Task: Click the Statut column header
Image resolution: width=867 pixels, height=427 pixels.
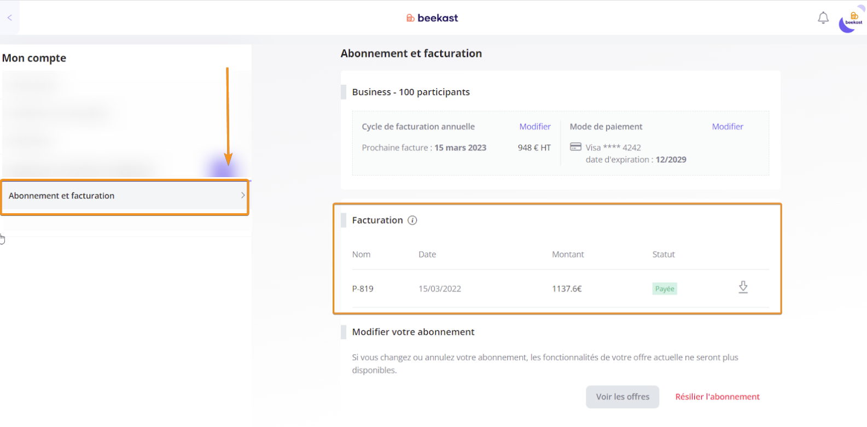Action: (663, 254)
